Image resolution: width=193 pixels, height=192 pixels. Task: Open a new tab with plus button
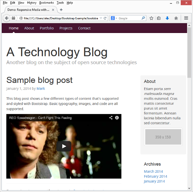pos(61,10)
